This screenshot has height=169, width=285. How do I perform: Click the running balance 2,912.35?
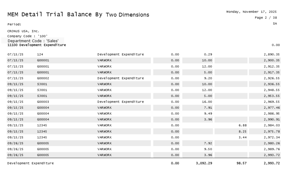(272, 66)
